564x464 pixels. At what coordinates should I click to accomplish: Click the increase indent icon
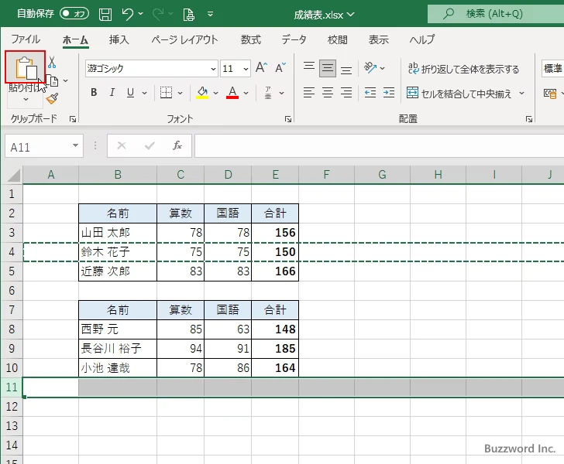click(x=389, y=93)
